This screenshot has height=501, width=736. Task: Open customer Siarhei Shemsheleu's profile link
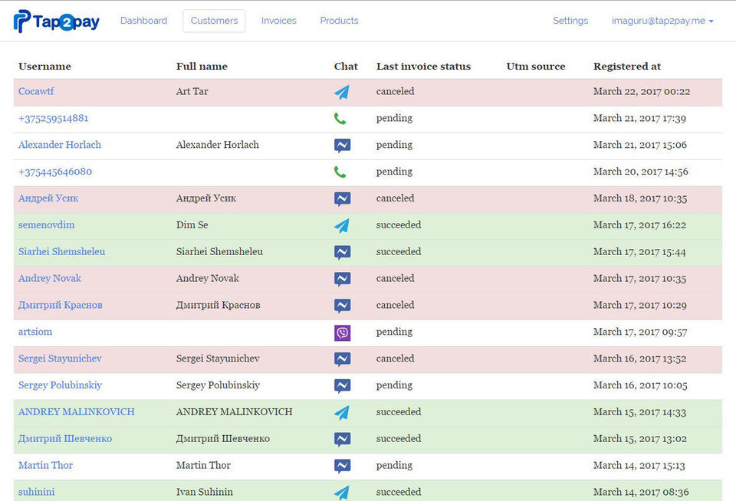tap(61, 252)
